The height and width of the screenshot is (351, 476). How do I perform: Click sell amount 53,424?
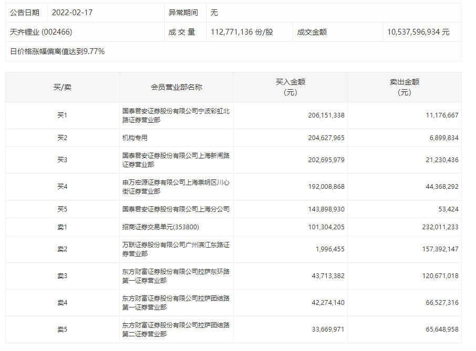448,209
